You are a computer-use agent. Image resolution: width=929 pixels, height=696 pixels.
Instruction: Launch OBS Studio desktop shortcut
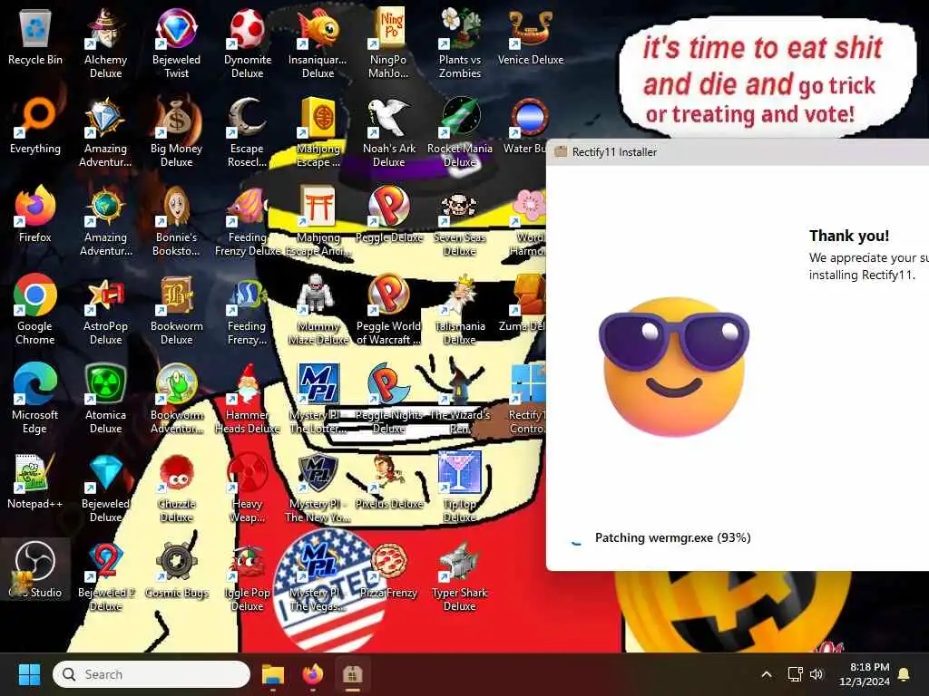(35, 569)
